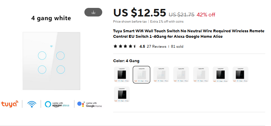Pick the 4 gang black variant

point(221,75)
